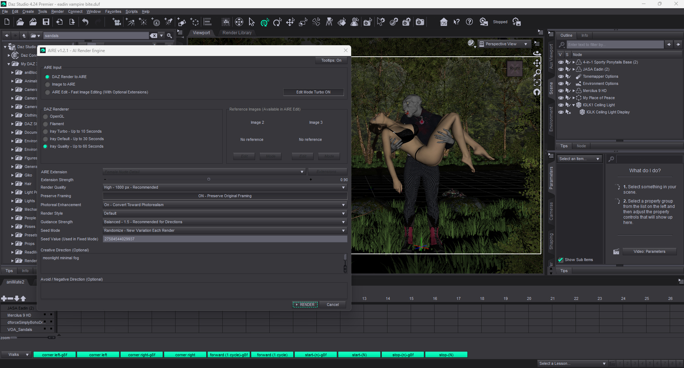Click the search magnifier in content library
Viewport: 684px width, 368px height.
coord(169,36)
